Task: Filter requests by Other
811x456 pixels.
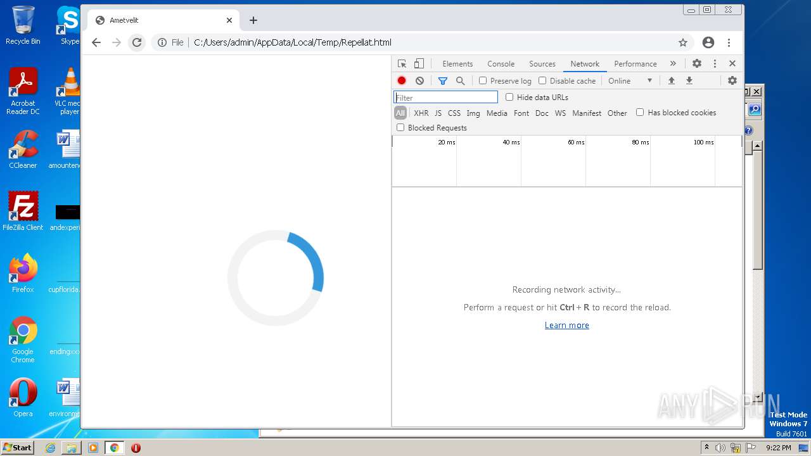Action: tap(617, 113)
